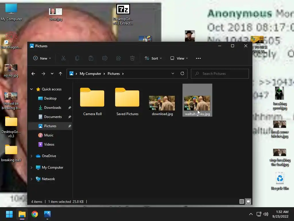Show hidden tray icons chevron

pos(251,214)
